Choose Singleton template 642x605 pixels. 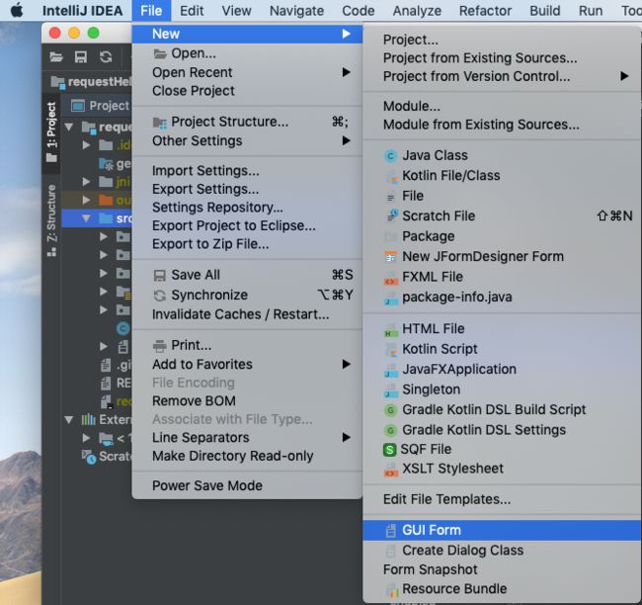[502, 389]
